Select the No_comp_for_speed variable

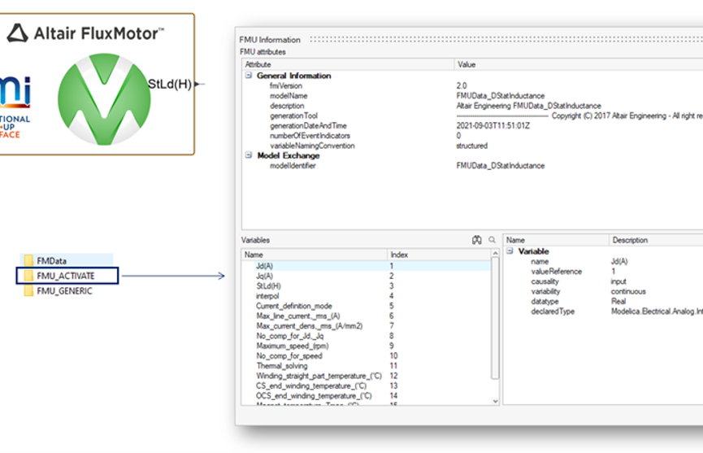point(367,355)
